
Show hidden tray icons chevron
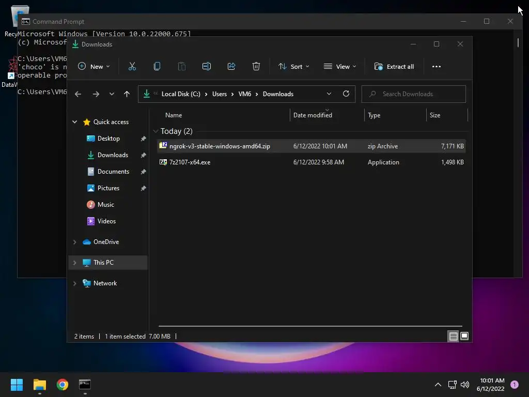coord(438,385)
